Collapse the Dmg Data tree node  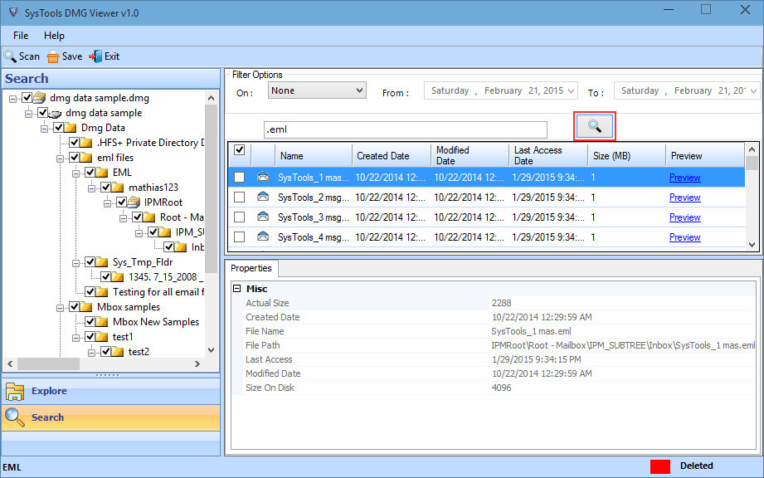click(44, 129)
